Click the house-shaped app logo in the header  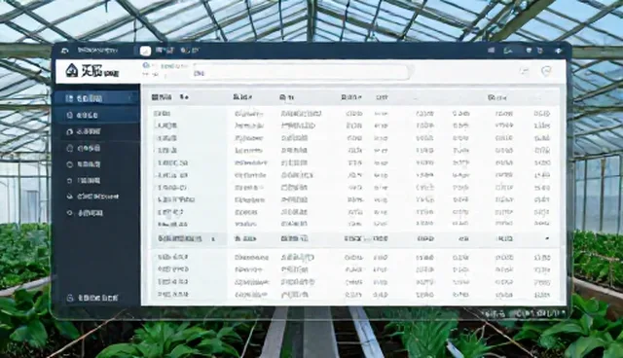click(71, 71)
